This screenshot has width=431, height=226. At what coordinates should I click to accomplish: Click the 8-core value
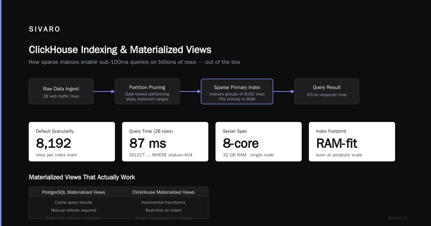pyautogui.click(x=241, y=143)
